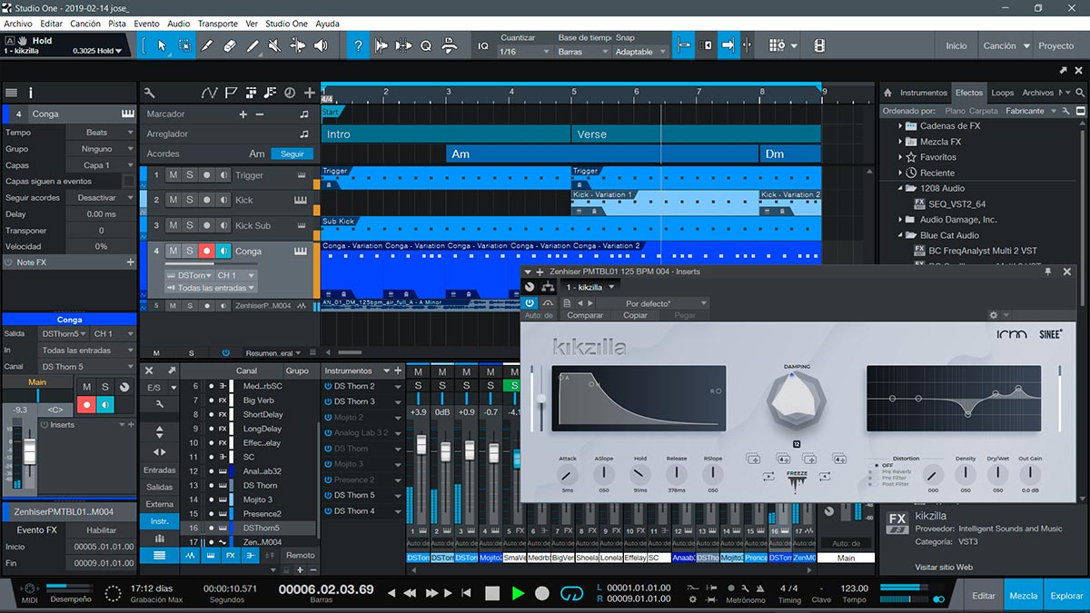This screenshot has width=1090, height=613.
Task: Click the Comparar button in plugin header
Action: 585,315
